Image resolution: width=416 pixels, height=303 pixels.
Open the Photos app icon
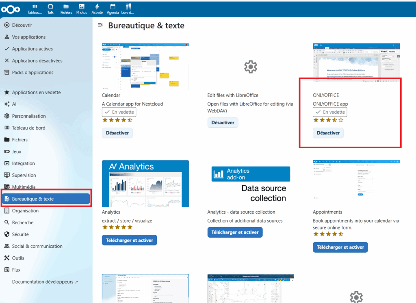(x=82, y=9)
